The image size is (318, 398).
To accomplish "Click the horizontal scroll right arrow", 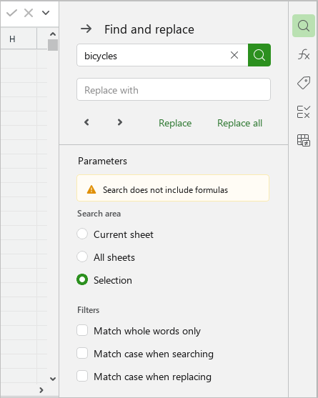I will coord(41,390).
